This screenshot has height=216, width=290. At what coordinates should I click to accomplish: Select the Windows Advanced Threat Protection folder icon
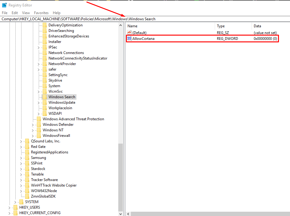pos(39,119)
